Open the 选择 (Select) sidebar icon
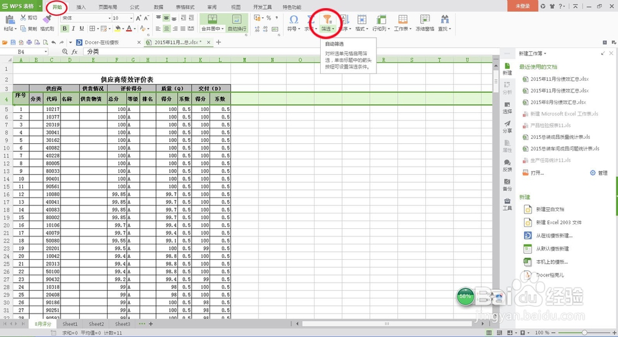Viewport: 618px width, 337px height. [x=507, y=107]
